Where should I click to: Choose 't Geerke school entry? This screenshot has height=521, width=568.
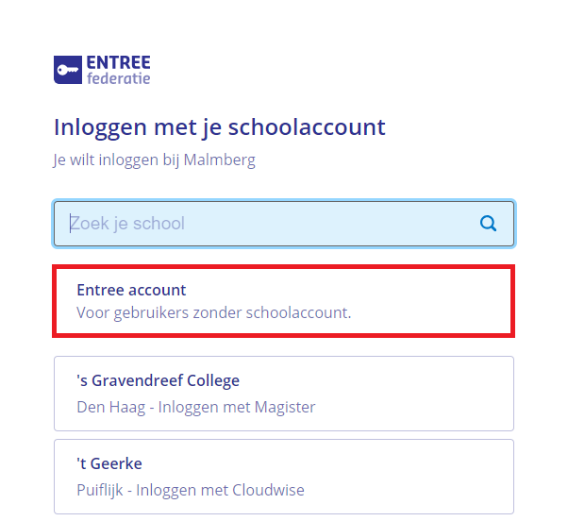(284, 477)
